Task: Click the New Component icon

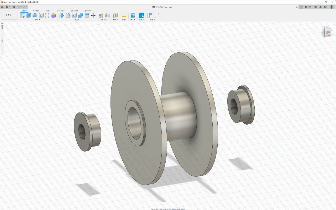Action: (x=101, y=15)
